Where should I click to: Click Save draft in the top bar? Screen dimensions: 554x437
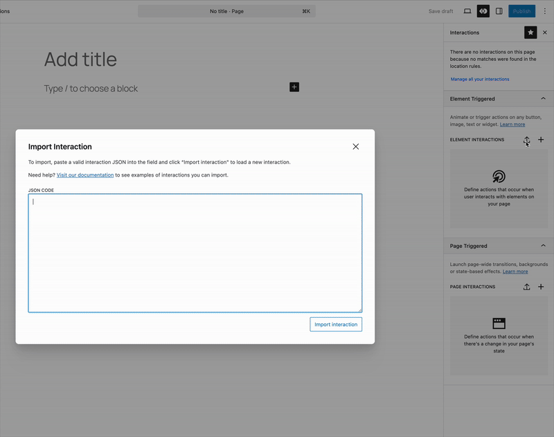click(440, 11)
